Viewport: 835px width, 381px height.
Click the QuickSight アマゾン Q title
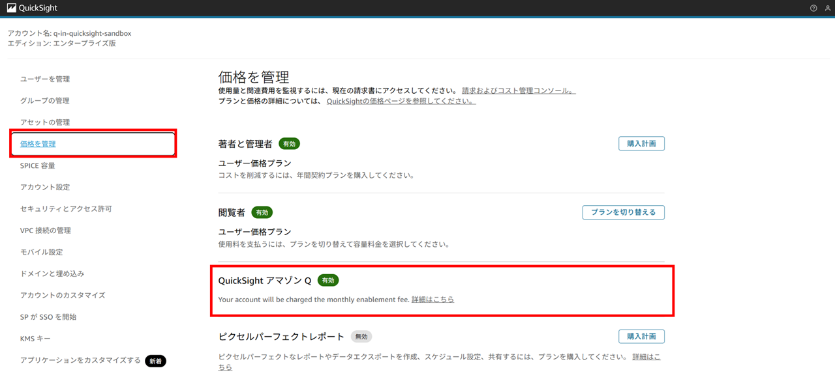(265, 280)
